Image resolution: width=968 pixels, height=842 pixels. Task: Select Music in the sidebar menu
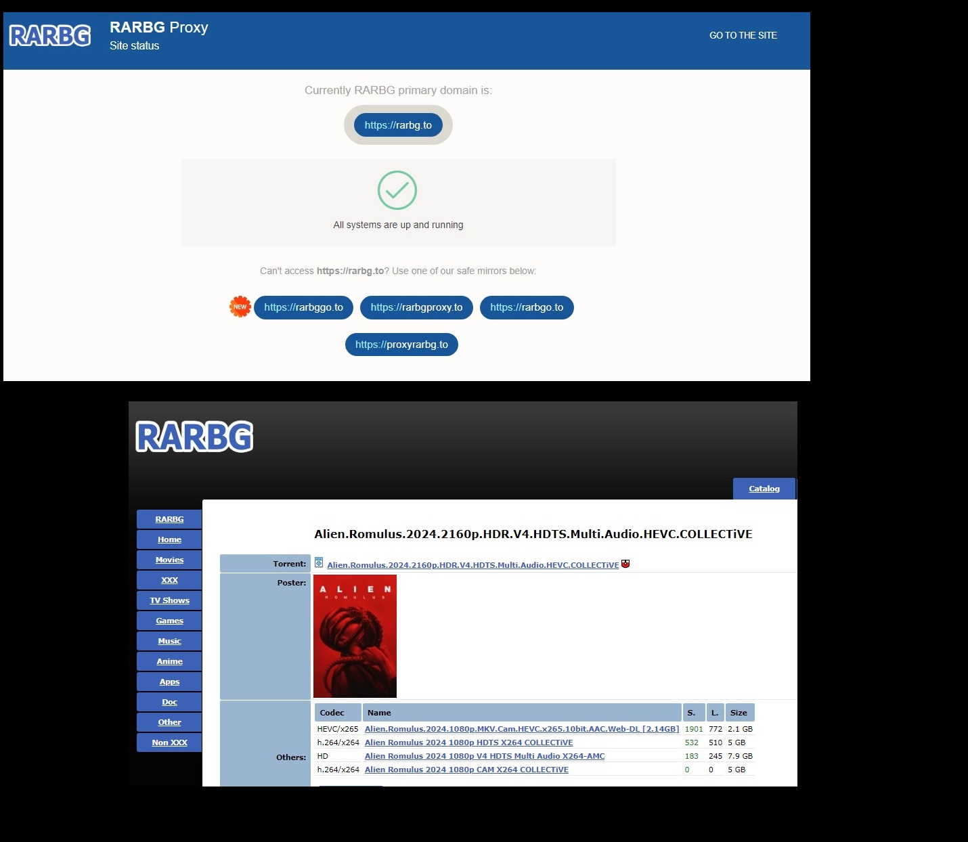tap(169, 641)
